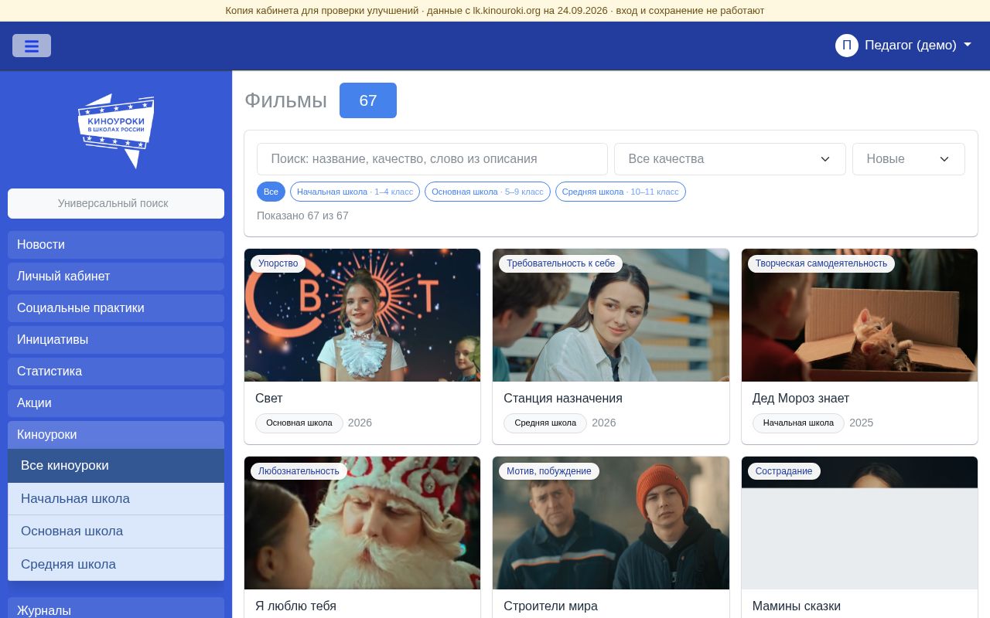990x618 pixels.
Task: Select 'Начальная школа' submenu item
Action: (x=116, y=499)
